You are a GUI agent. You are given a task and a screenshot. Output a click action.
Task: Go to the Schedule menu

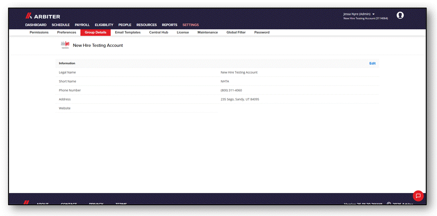coord(61,25)
